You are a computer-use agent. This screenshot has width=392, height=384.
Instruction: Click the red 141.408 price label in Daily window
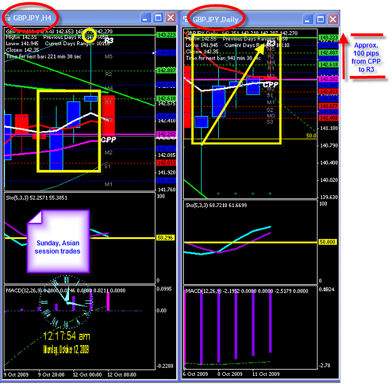pyautogui.click(x=329, y=118)
